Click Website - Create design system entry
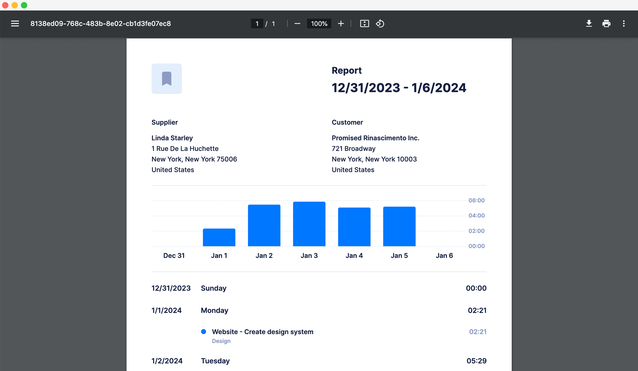Screen dimensions: 638x371 [263, 332]
